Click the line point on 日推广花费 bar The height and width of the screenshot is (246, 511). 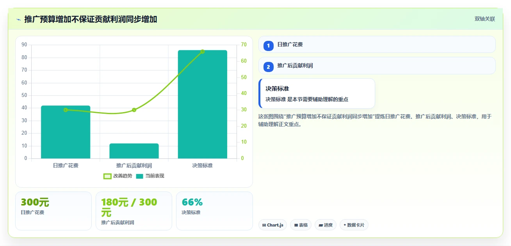66,110
